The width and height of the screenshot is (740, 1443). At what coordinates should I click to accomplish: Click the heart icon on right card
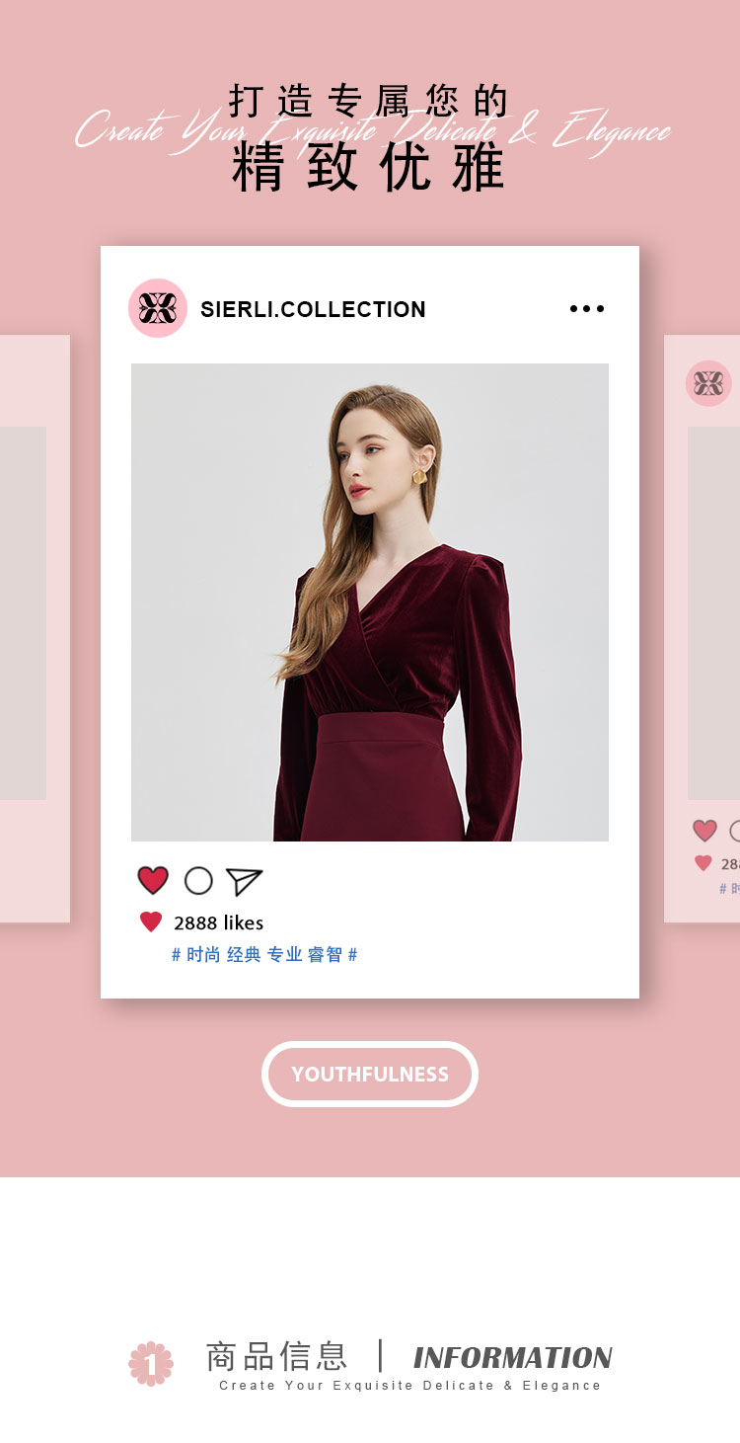(704, 831)
